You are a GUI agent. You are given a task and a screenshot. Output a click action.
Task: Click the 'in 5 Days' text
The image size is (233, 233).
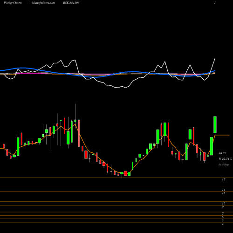[224, 164]
